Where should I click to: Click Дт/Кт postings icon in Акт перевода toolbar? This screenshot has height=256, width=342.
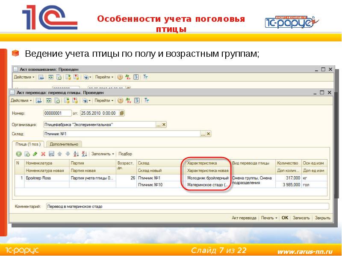click(x=128, y=101)
